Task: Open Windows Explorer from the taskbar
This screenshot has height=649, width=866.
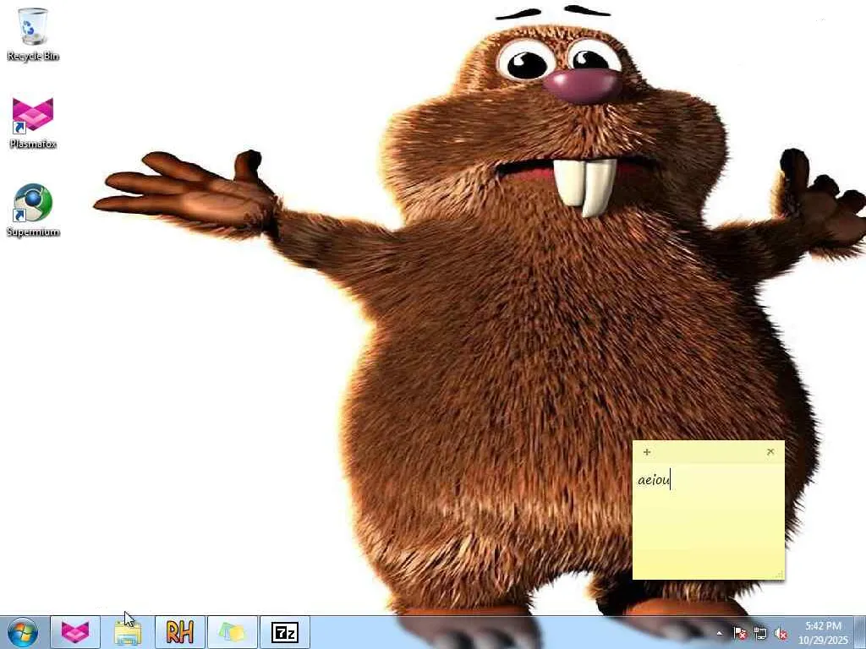Action: [x=128, y=632]
